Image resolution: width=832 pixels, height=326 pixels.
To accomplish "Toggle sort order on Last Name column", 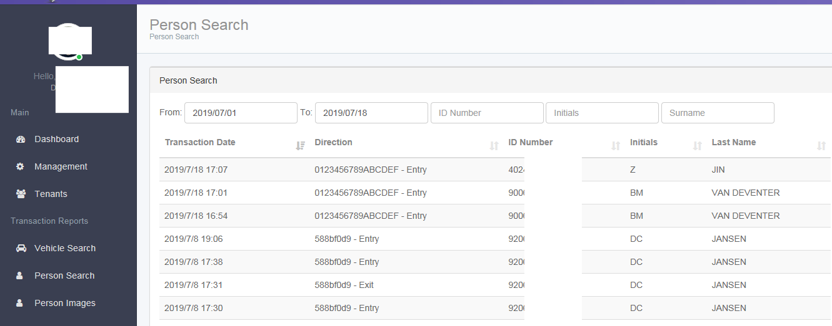I will point(821,146).
